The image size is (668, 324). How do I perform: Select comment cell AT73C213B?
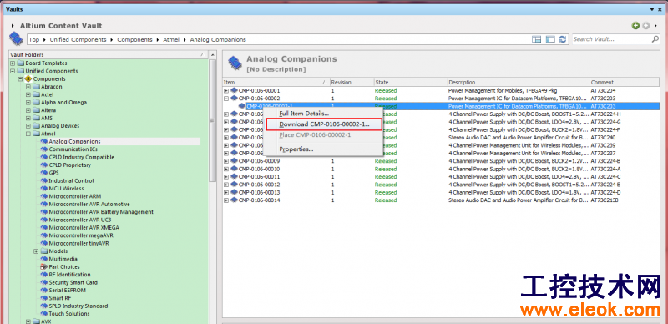[x=604, y=200]
